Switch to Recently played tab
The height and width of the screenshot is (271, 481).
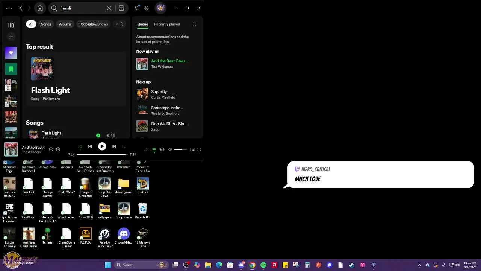coord(167,24)
